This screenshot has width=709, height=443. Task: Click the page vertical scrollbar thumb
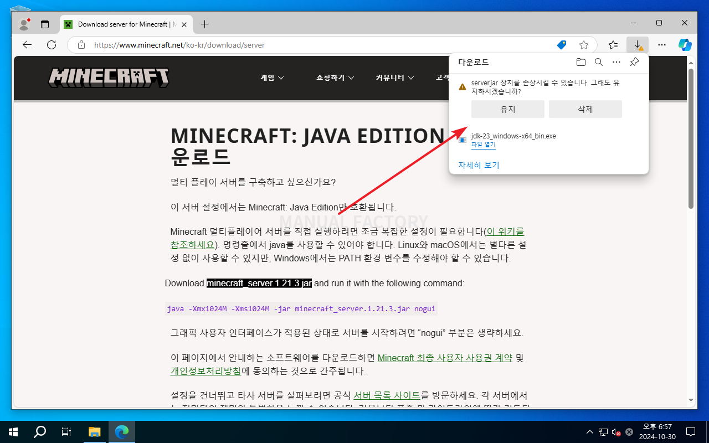[691, 138]
